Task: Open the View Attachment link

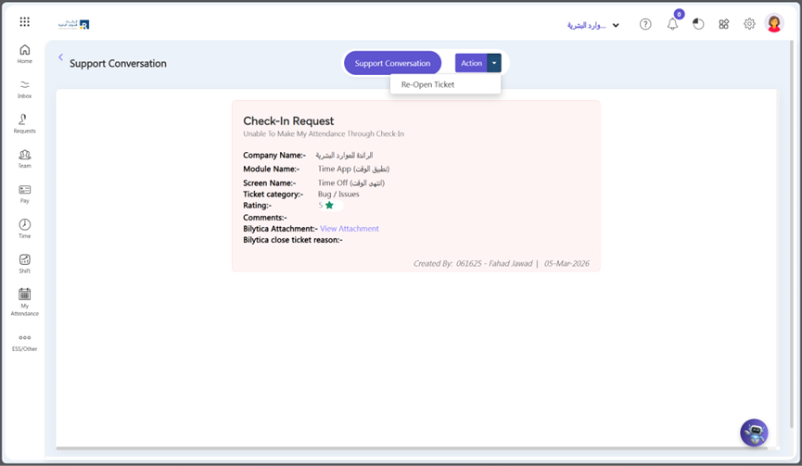Action: [349, 229]
